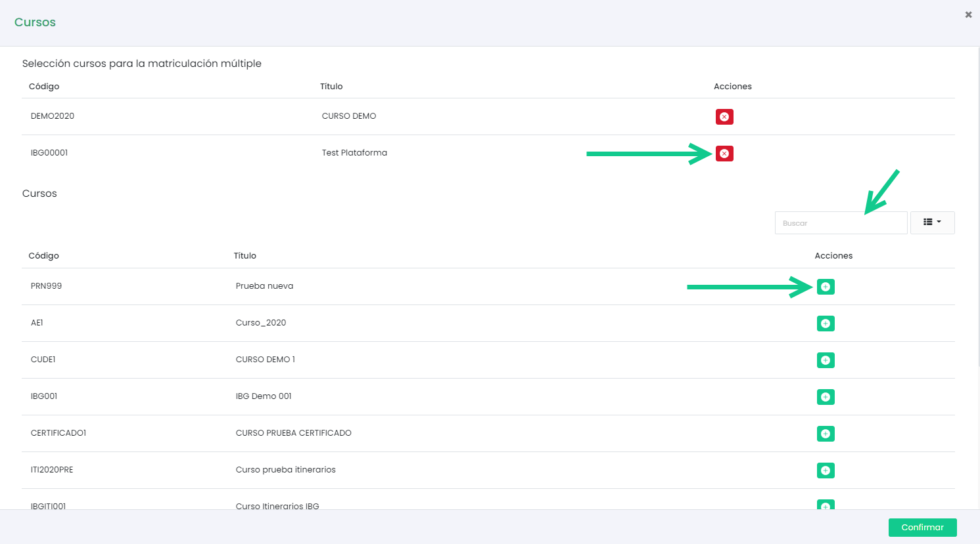Add CERTIFICADO1 course to selection

[x=825, y=434]
